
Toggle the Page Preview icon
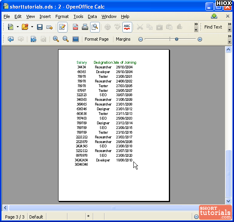95,27
